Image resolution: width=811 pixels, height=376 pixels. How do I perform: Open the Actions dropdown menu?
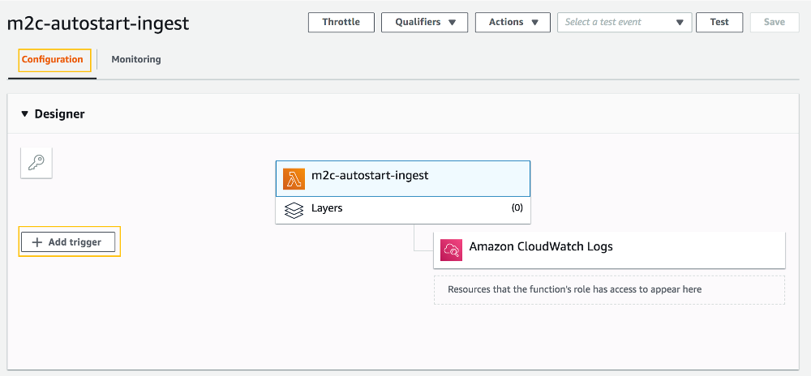click(x=513, y=22)
